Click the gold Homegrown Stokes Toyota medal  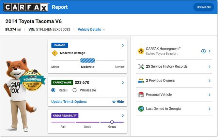(x=32, y=80)
